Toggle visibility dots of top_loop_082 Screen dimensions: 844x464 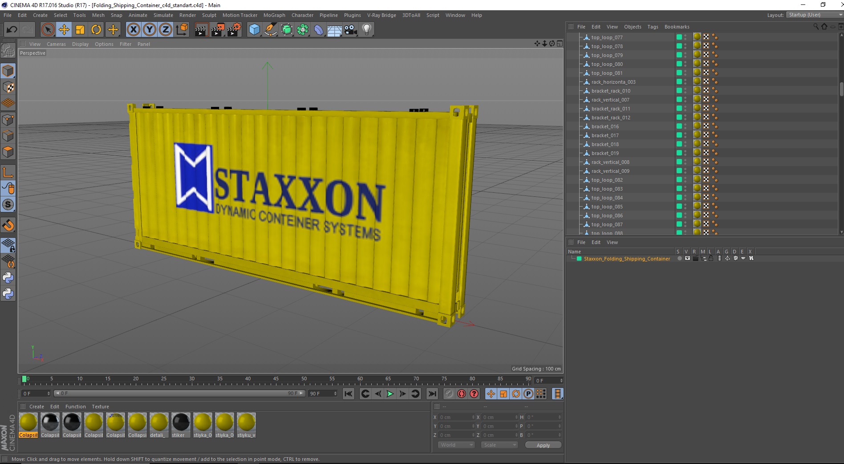pos(685,179)
